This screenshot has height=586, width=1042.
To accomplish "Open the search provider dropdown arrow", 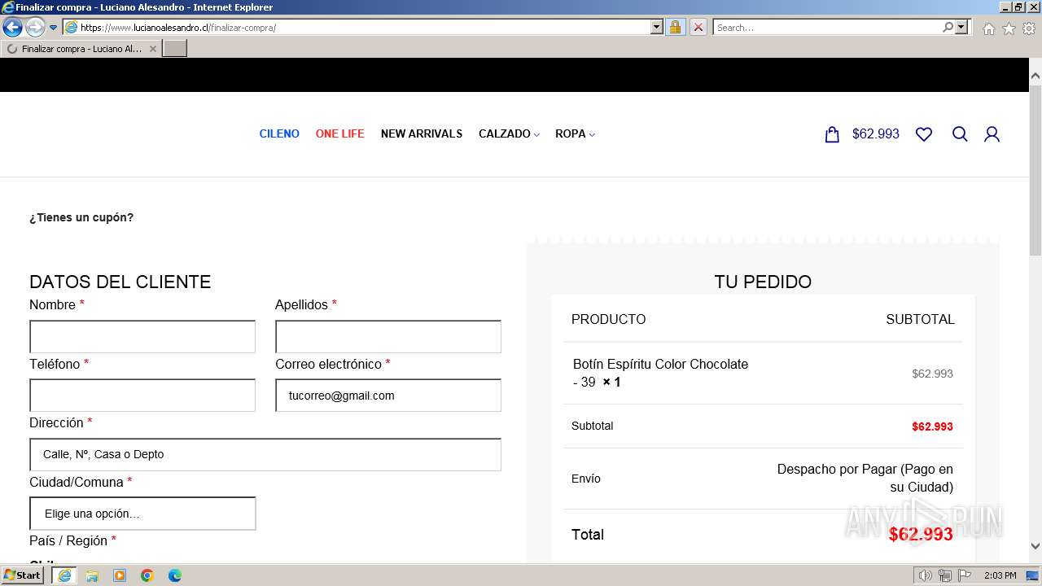I will coord(961,27).
